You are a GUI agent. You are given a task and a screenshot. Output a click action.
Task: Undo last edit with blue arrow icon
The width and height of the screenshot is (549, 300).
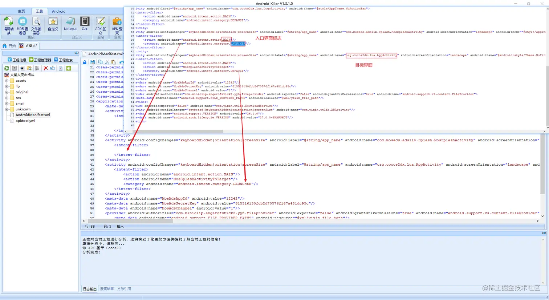(121, 62)
